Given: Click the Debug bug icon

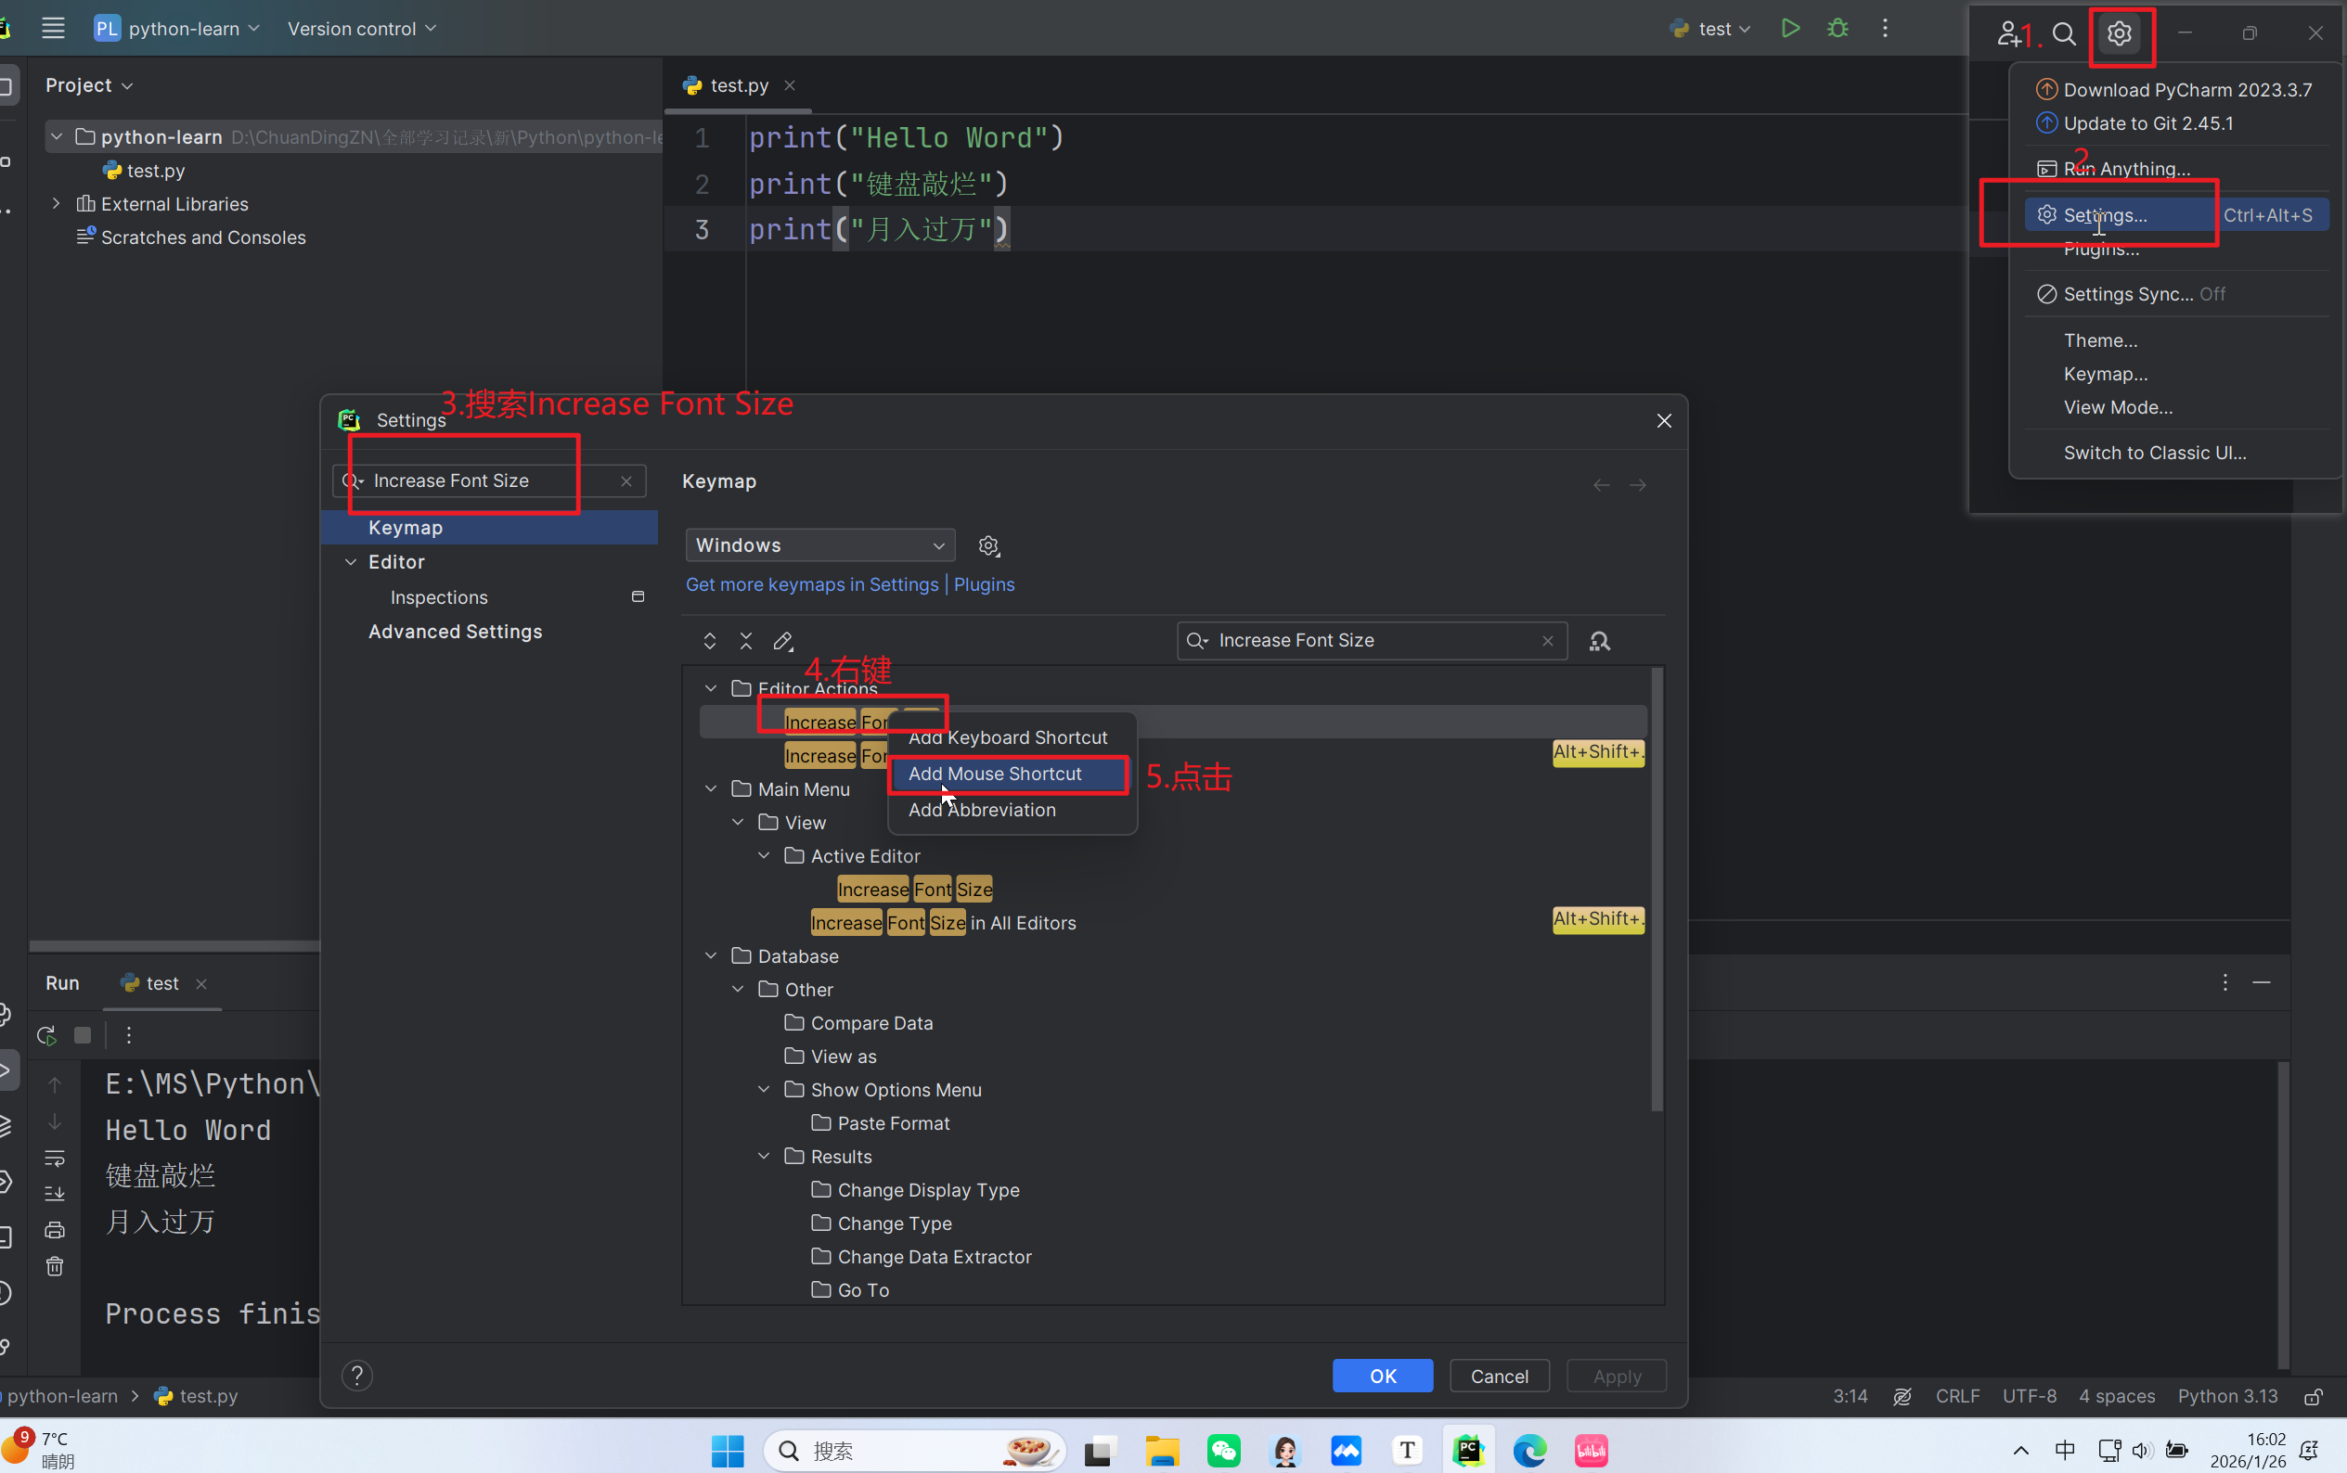Looking at the screenshot, I should point(1838,28).
